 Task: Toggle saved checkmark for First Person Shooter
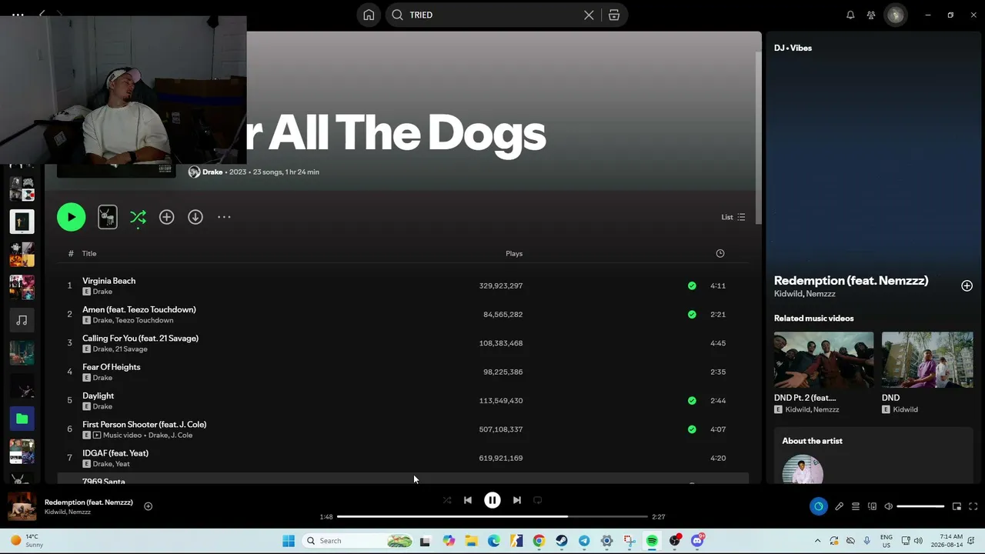(x=692, y=429)
